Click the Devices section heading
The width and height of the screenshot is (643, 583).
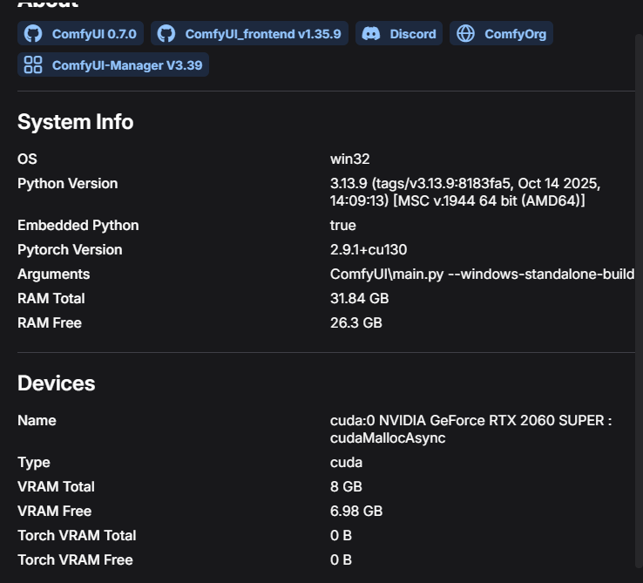[57, 383]
